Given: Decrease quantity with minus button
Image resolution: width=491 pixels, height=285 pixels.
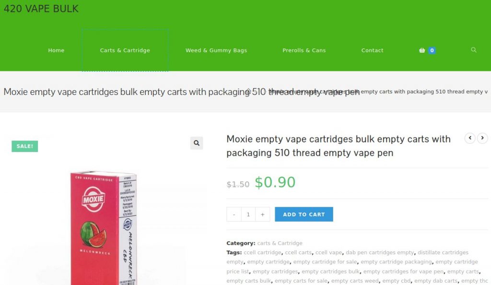Looking at the screenshot, I should click(234, 214).
